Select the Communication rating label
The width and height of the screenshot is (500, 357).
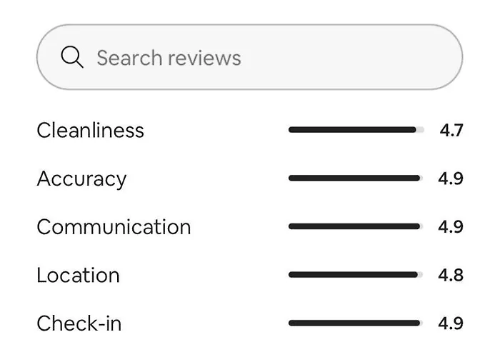[x=114, y=227]
